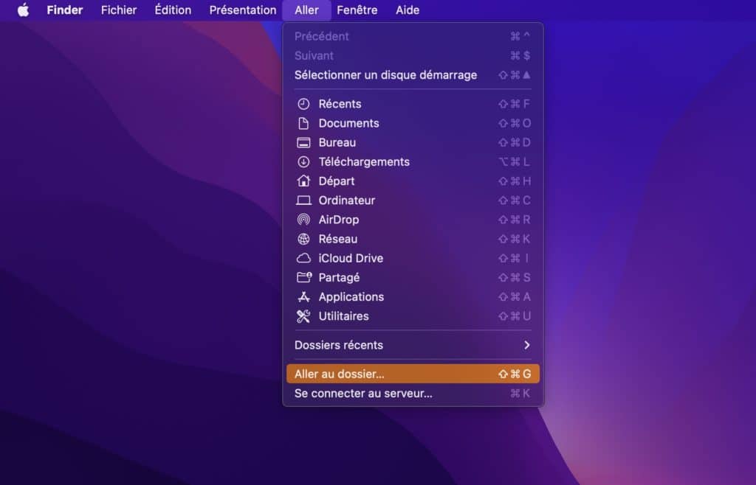
Task: Click the Applications A-shaped icon
Action: [303, 297]
